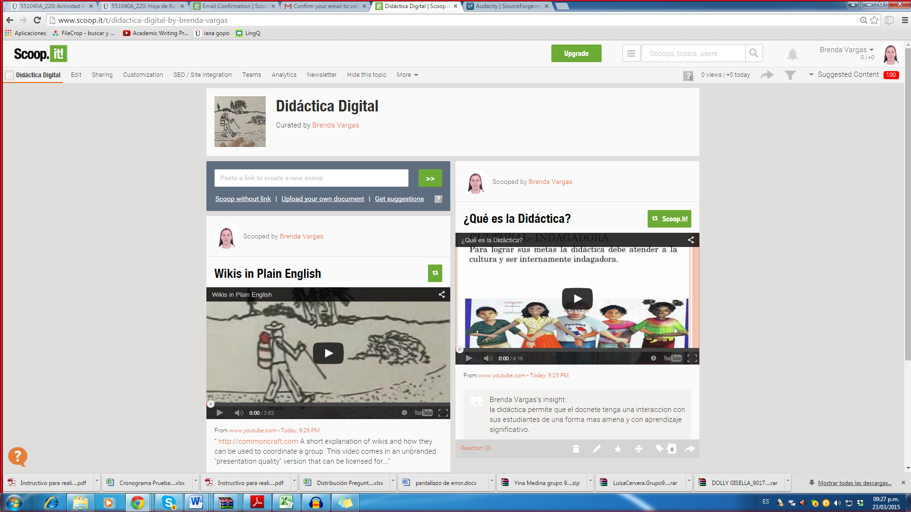
Task: Click the move arrows icon on scoop
Action: pyautogui.click(x=639, y=448)
